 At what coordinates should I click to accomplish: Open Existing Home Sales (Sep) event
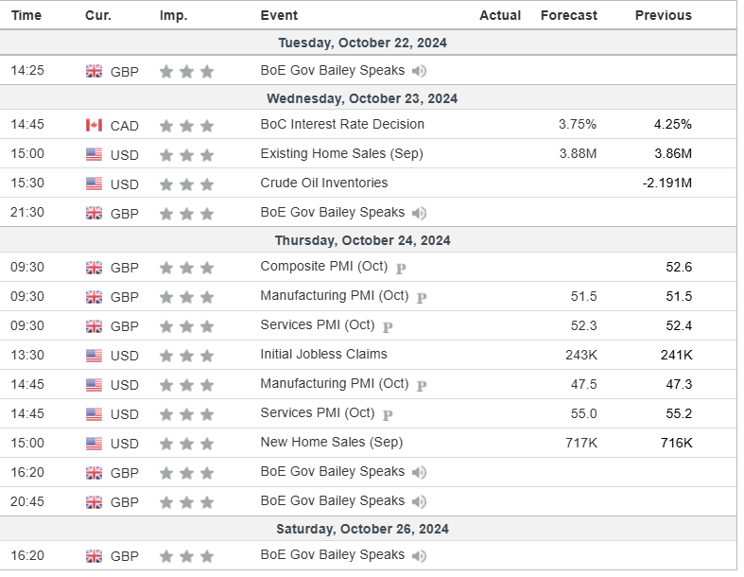point(341,153)
